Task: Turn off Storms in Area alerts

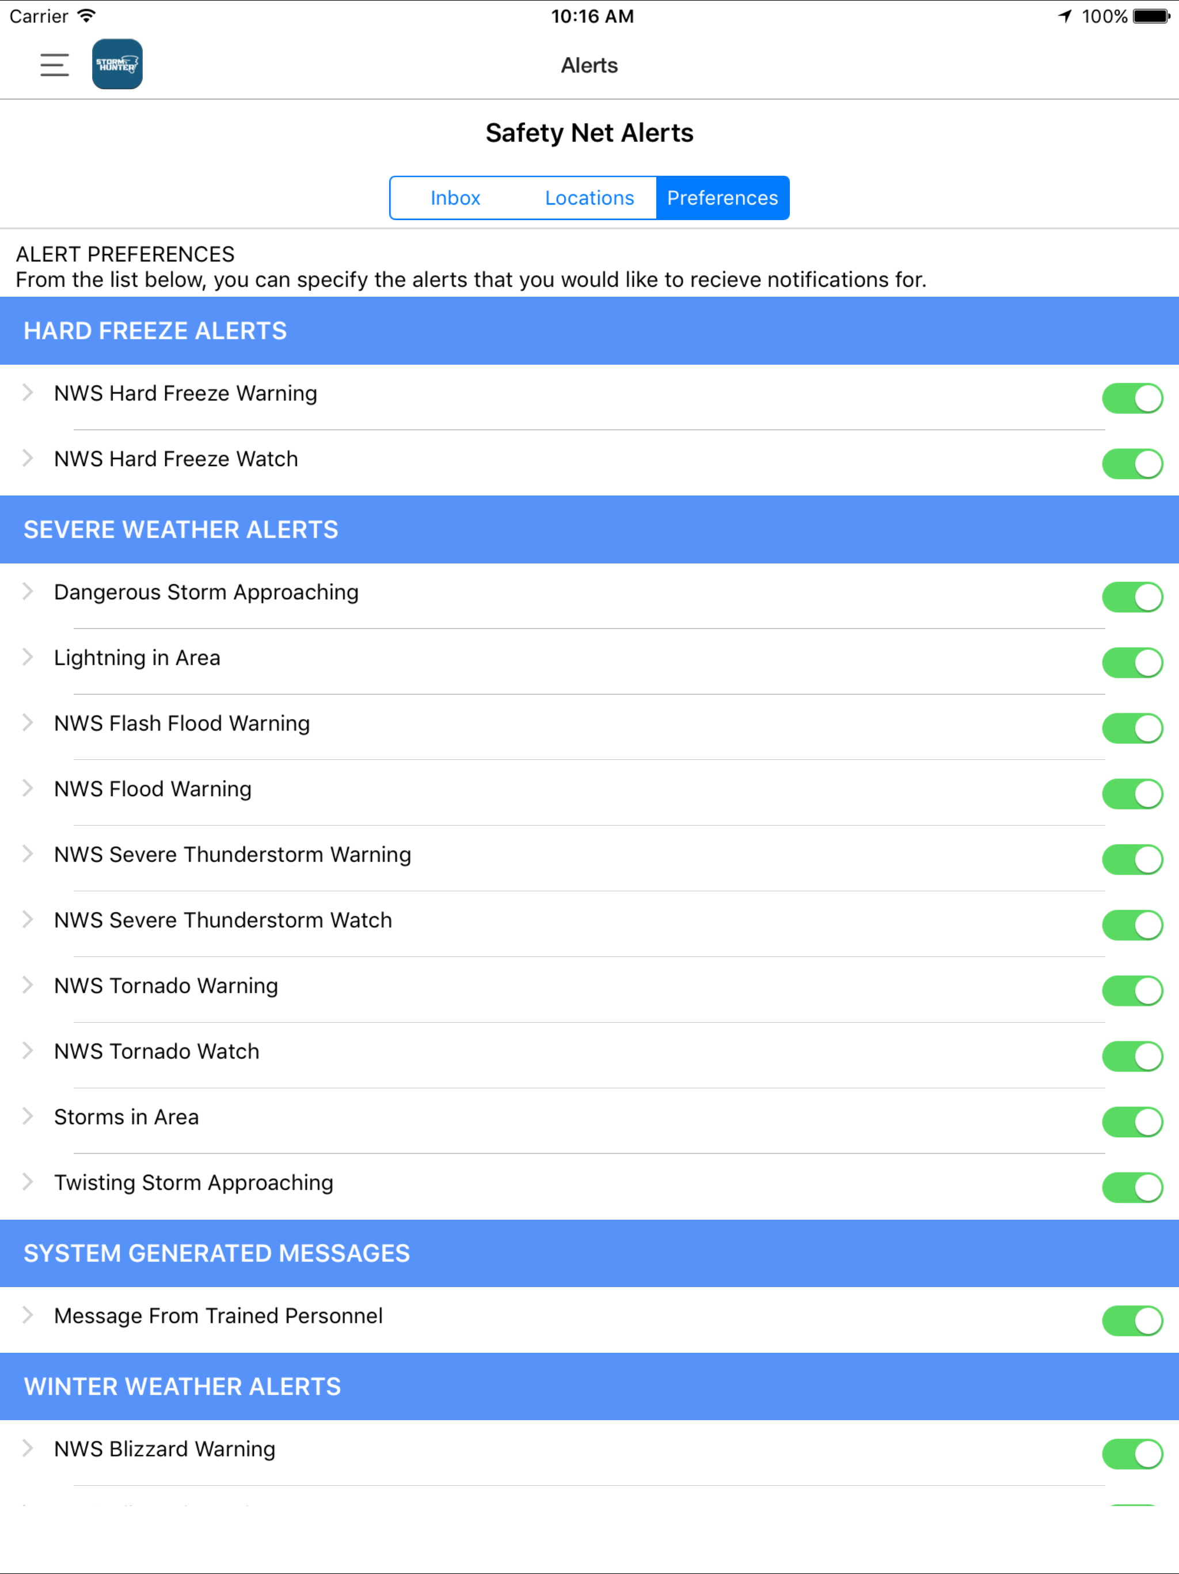Action: [x=1132, y=1121]
